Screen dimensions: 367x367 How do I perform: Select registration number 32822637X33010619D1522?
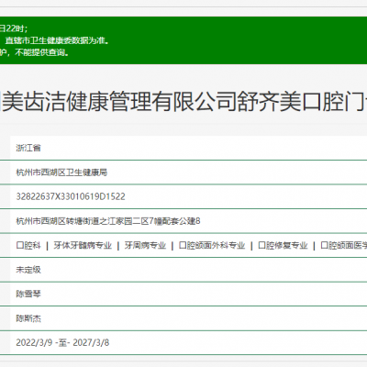[x=71, y=196]
